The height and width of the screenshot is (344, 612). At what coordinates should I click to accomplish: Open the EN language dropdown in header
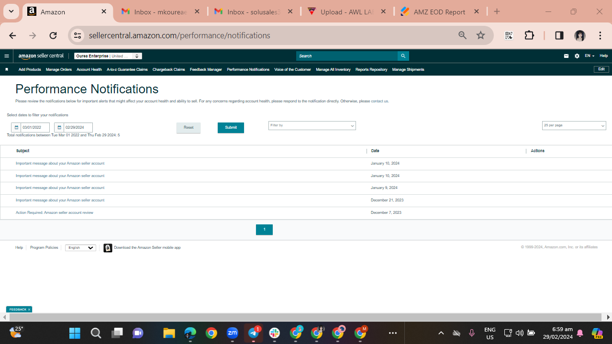pyautogui.click(x=590, y=56)
